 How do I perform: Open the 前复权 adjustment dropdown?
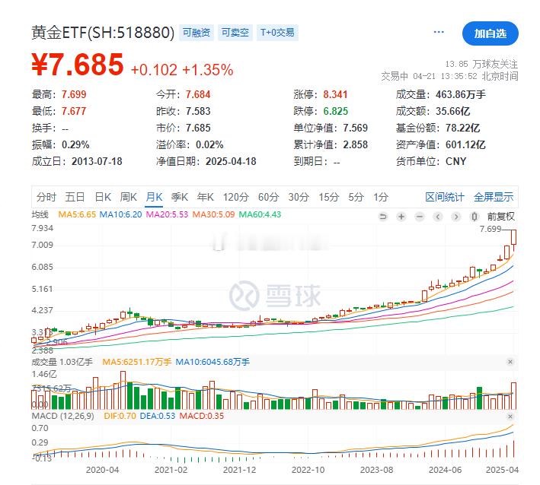(500, 217)
